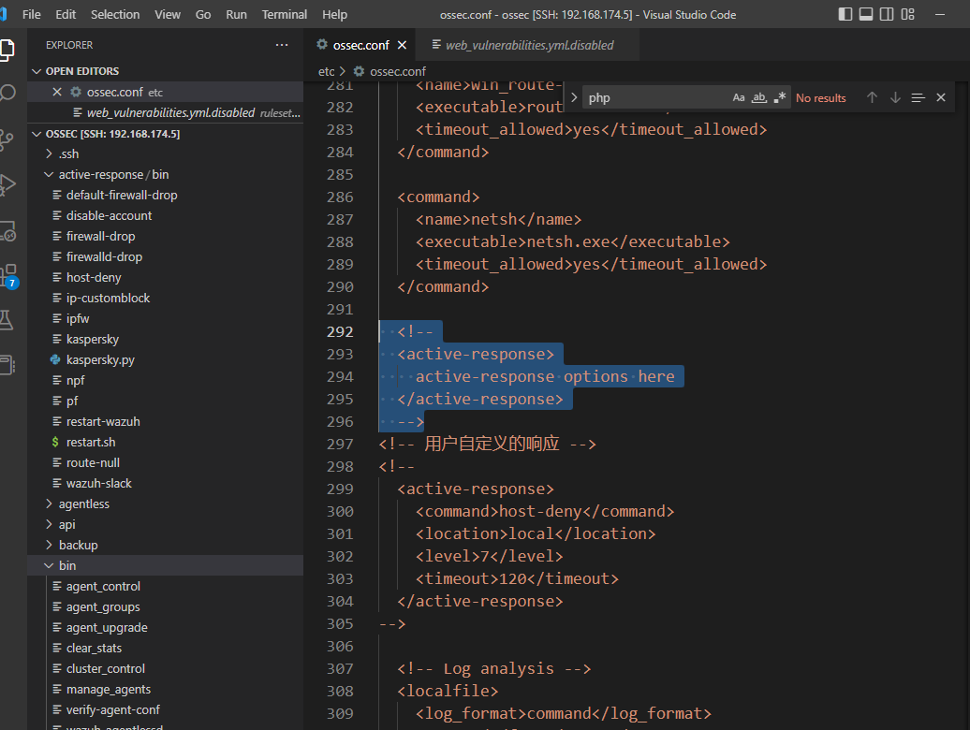Open the Run and Debug view
970x730 pixels.
7,184
